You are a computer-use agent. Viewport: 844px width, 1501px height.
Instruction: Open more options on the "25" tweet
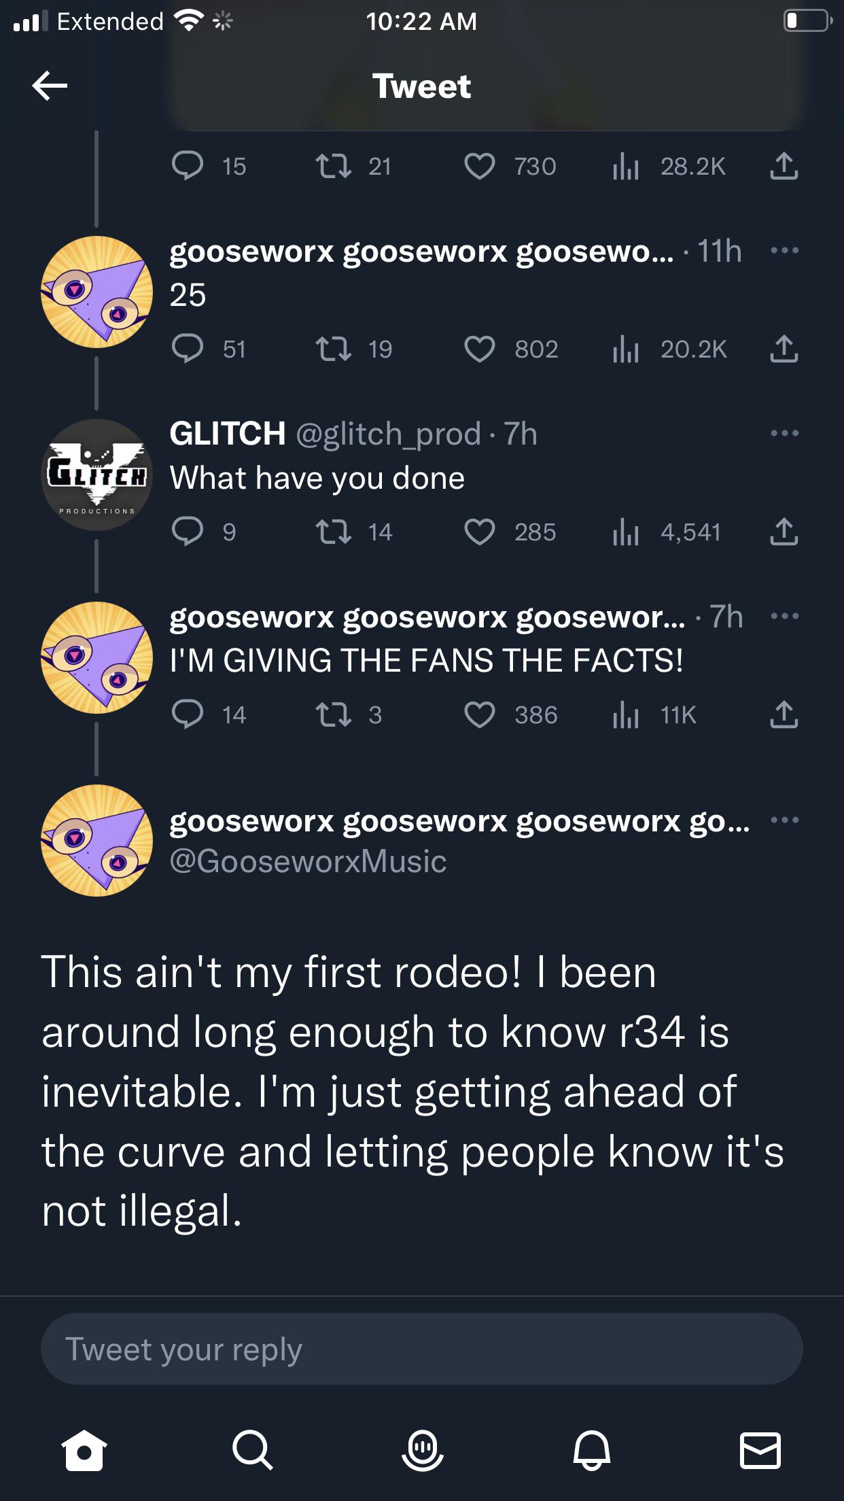click(784, 250)
